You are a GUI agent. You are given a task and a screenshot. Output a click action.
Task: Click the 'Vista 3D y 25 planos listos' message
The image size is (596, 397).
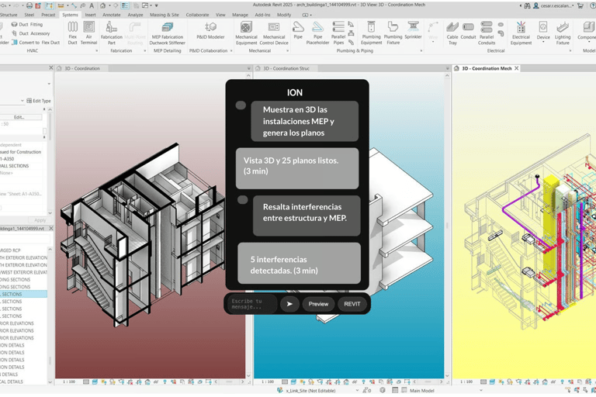click(297, 168)
